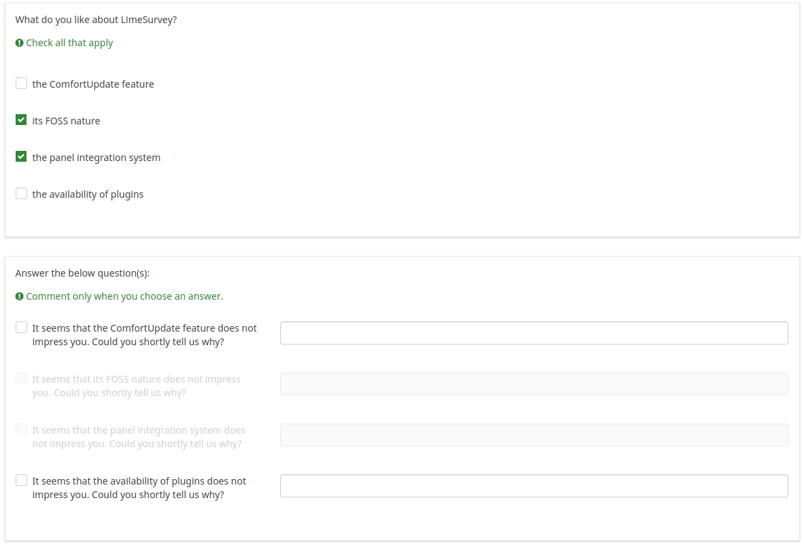Click the greyed-out panel integration comment field
Viewport: 804px width, 545px height.
[534, 435]
